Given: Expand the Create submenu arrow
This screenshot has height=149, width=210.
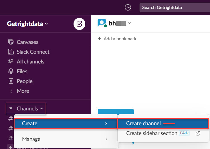Looking at the screenshot, I should coord(106,124).
